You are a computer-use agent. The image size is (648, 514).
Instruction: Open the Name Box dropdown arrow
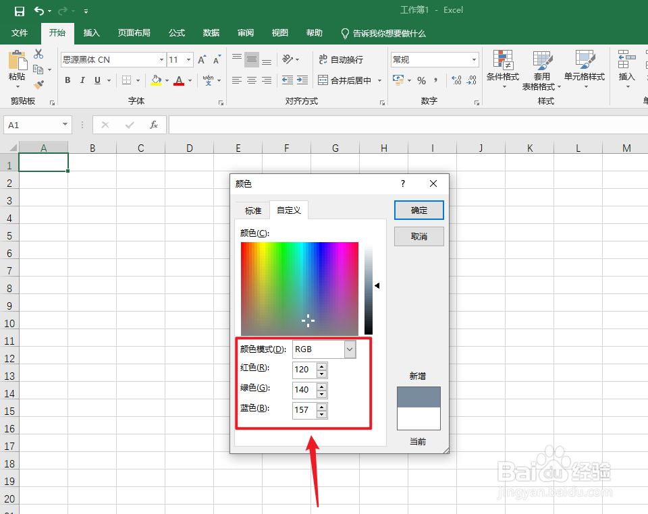(x=65, y=125)
